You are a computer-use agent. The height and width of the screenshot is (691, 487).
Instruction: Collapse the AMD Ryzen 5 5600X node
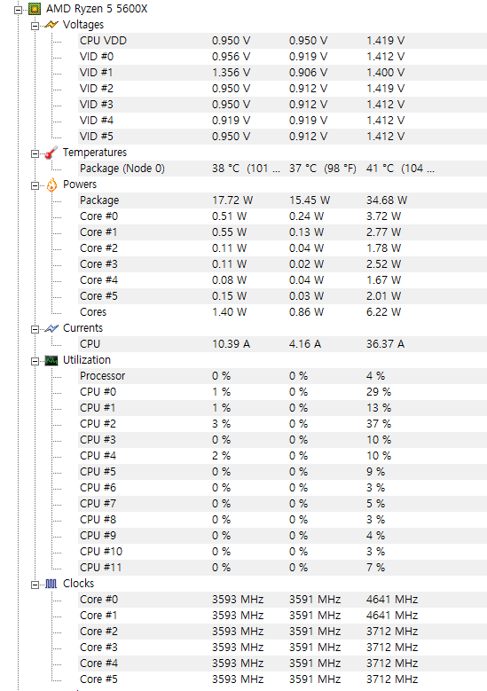tap(18, 10)
